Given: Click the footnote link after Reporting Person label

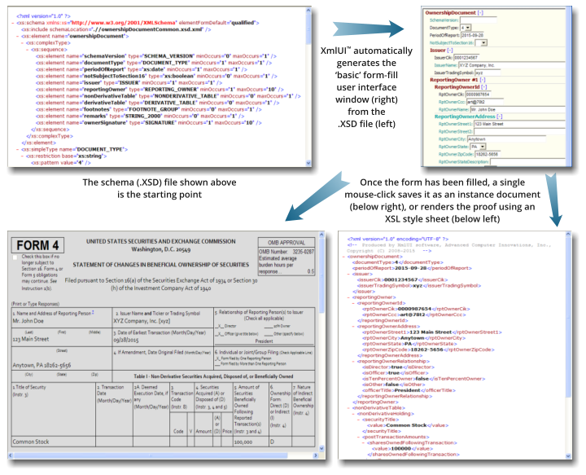Looking at the screenshot, I should (x=93, y=312).
